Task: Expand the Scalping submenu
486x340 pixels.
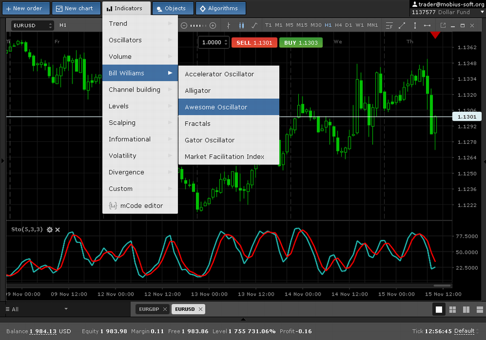Action: point(140,123)
